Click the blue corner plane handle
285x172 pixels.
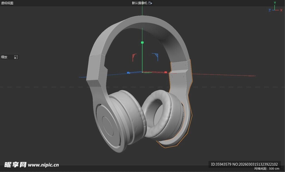(156, 56)
